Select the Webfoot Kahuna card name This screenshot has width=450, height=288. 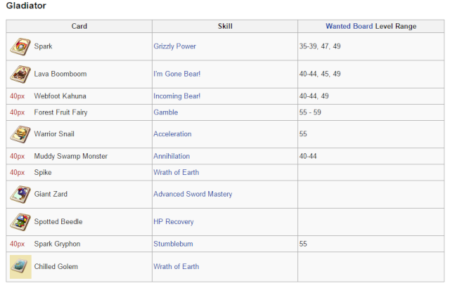click(x=60, y=96)
